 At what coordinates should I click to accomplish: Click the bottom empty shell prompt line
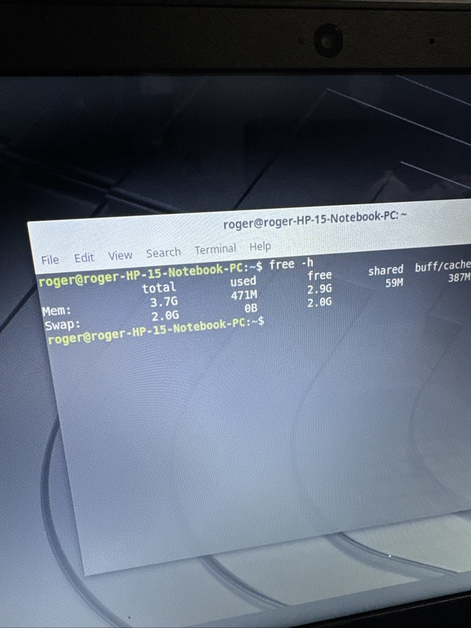(x=156, y=331)
